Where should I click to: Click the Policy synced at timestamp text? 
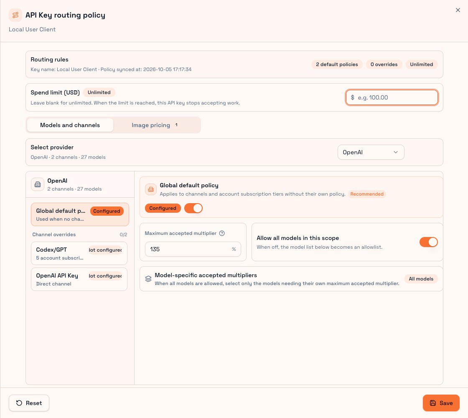click(146, 69)
